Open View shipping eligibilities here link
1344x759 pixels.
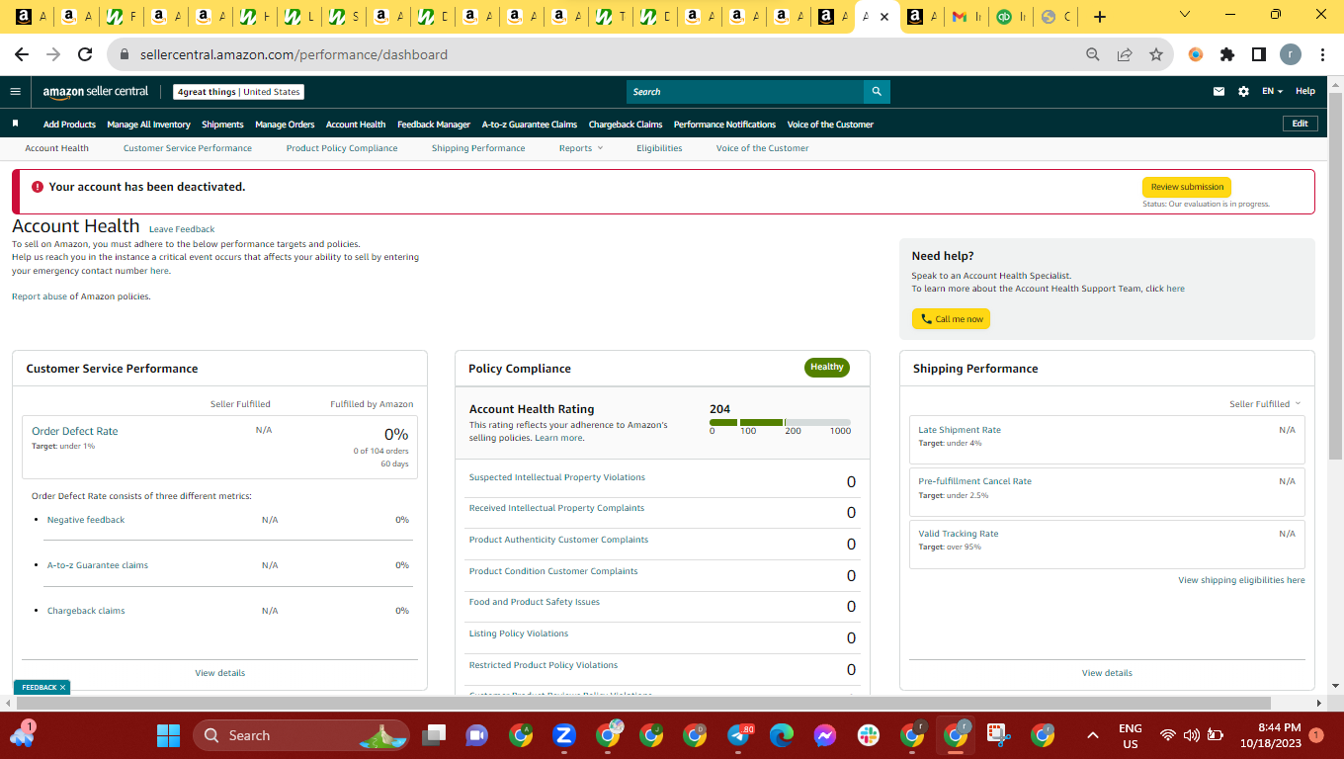coord(1241,580)
